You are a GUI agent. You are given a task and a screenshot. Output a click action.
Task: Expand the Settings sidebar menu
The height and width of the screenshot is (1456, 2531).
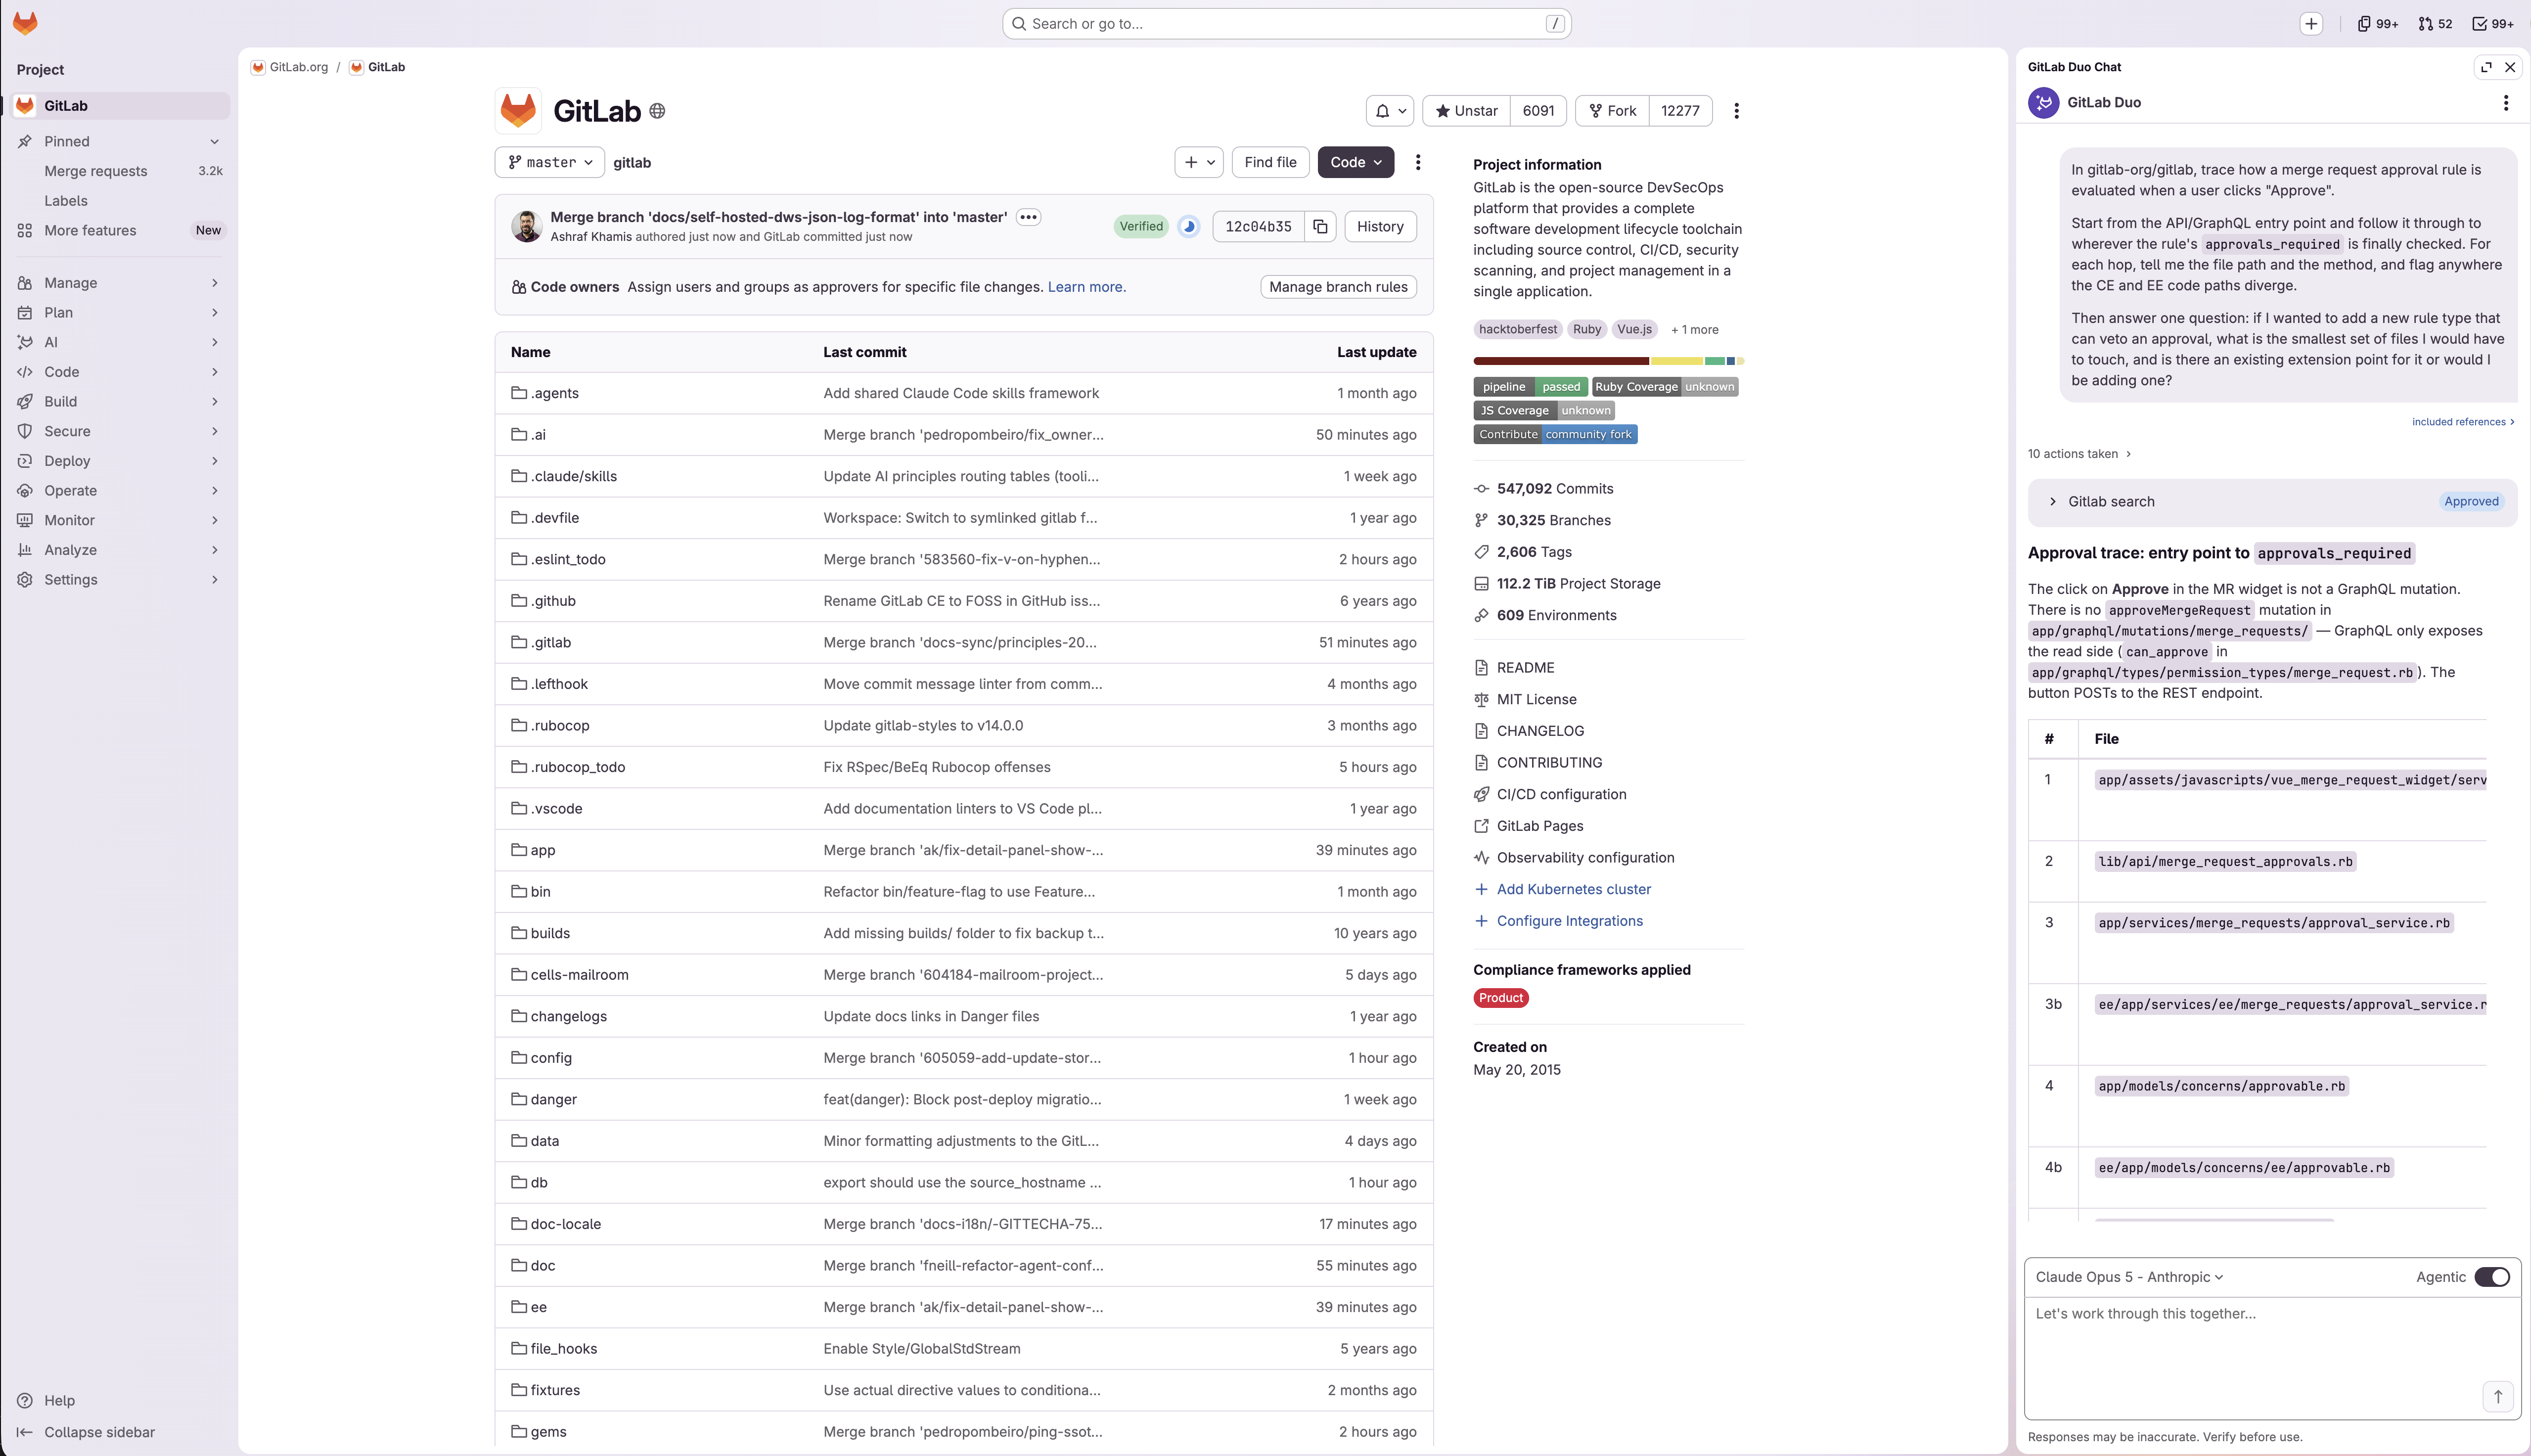pyautogui.click(x=120, y=580)
